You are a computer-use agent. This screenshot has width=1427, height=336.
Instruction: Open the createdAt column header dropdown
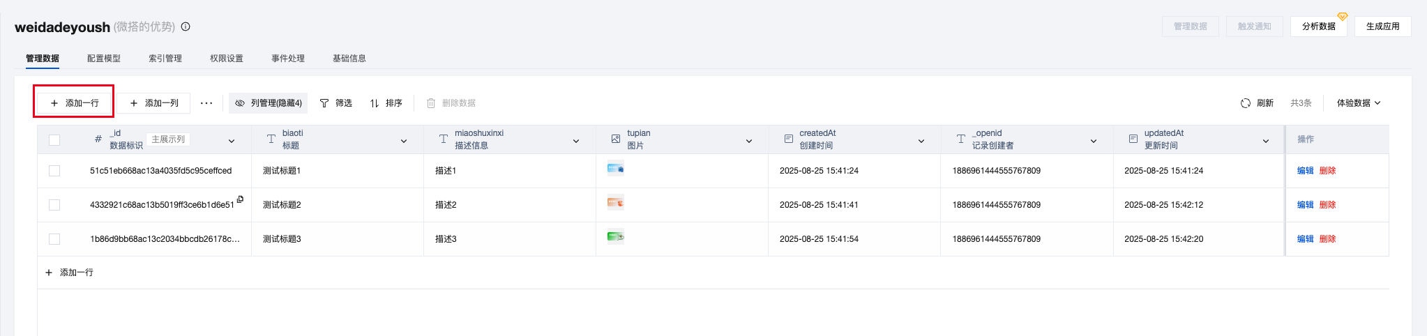(x=921, y=141)
